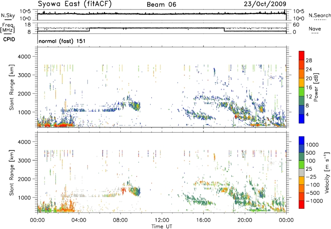This screenshot has height=229, width=331.
Task: Select the 12:00 time tick label
Action: 162,220
